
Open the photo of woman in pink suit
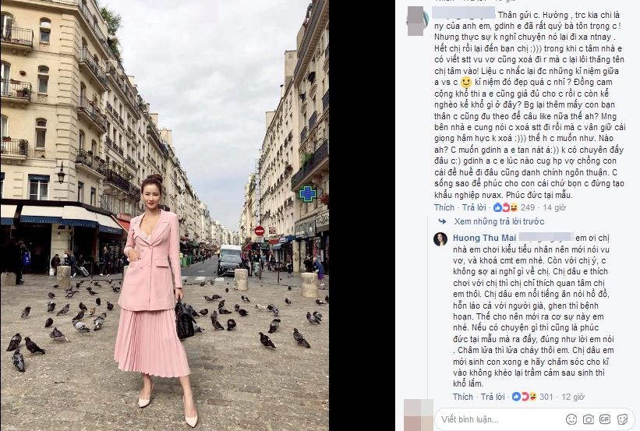pos(164,215)
